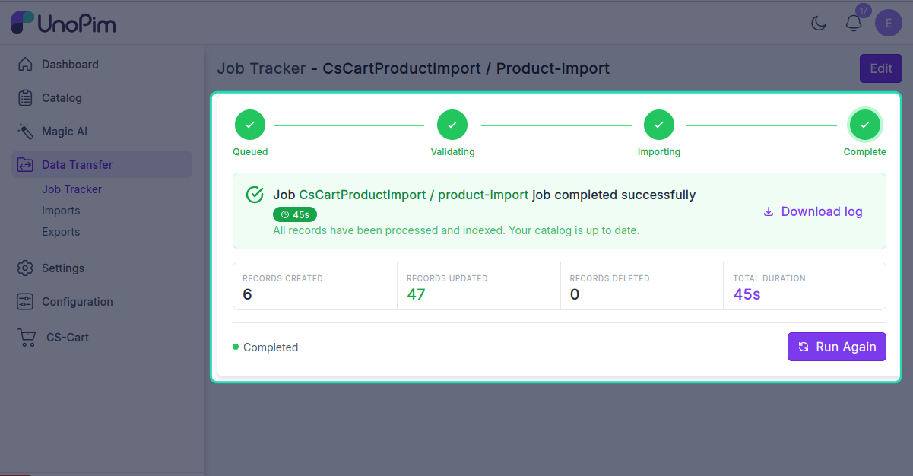Open notifications bell icon
The image size is (913, 476).
(x=854, y=24)
